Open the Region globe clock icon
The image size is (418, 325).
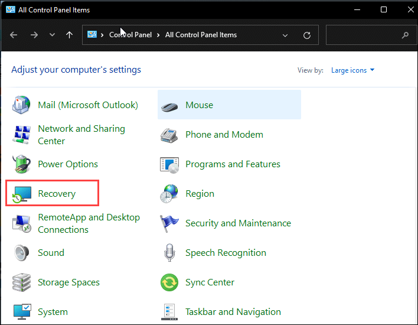(x=169, y=194)
